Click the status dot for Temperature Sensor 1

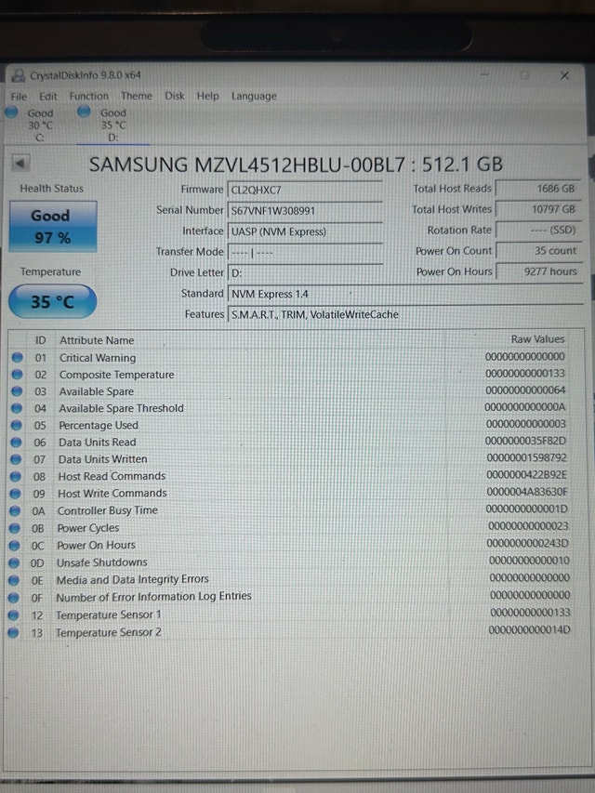pyautogui.click(x=14, y=615)
